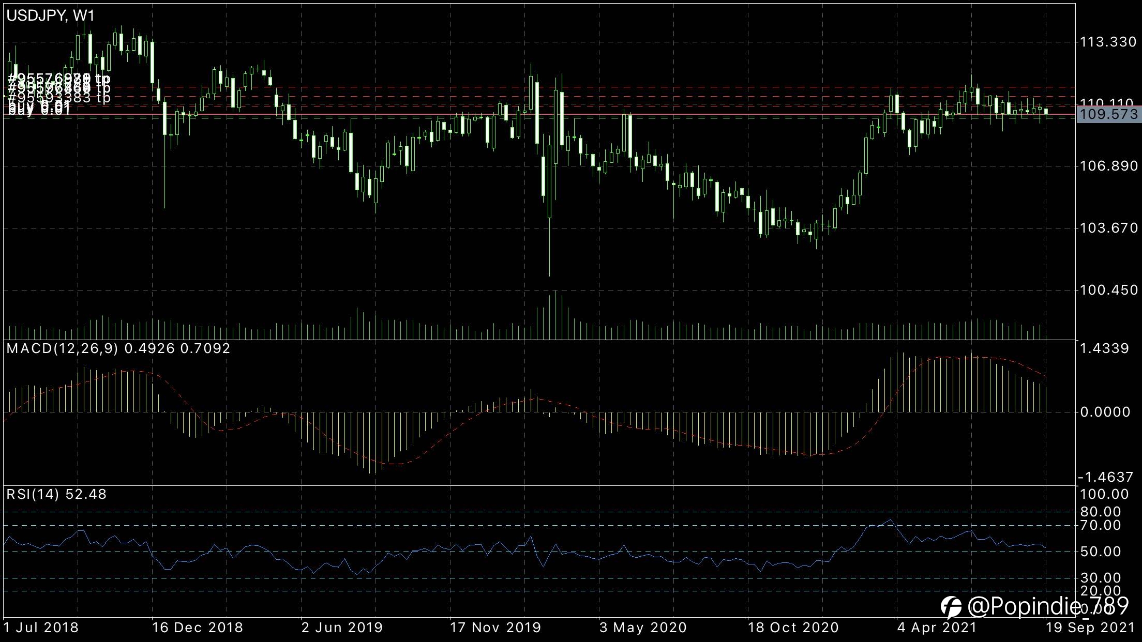Click the 17 Nov 2019 date label
This screenshot has width=1142, height=642.
495,628
